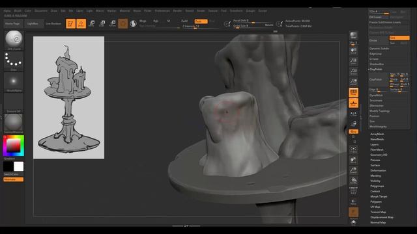This screenshot has width=417, height=234.
Task: Pick a color in color picker
Action: click(13, 146)
